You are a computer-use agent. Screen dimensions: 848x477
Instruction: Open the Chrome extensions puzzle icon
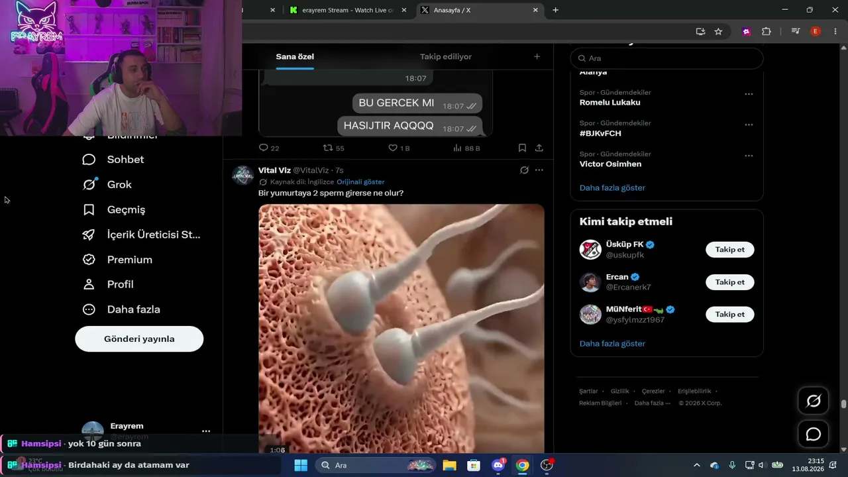(767, 31)
